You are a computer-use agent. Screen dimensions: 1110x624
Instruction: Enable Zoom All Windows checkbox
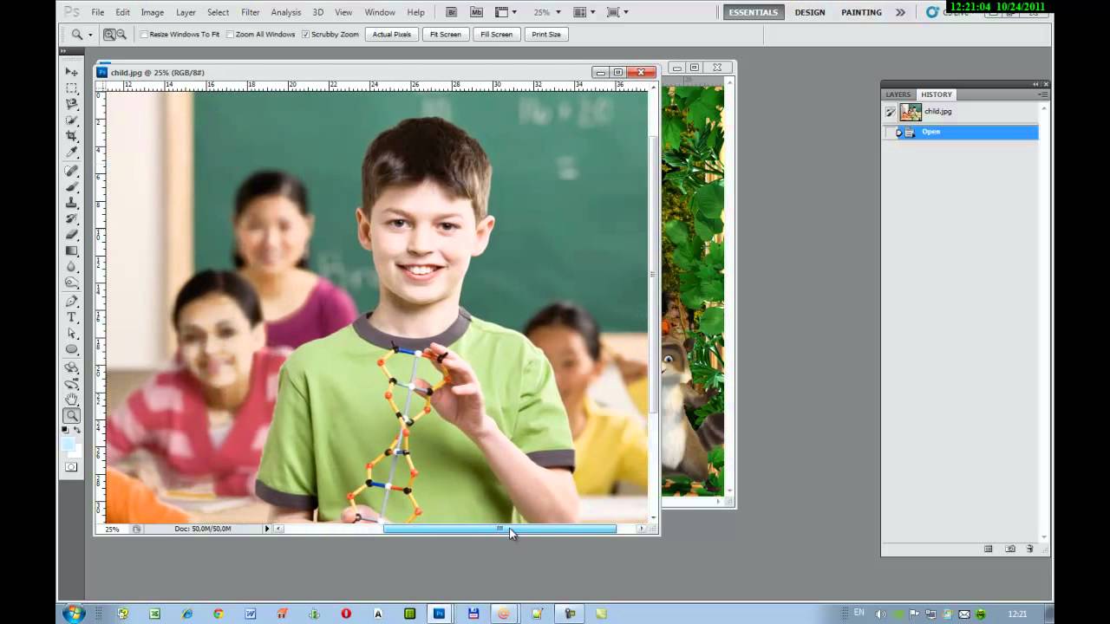click(x=230, y=35)
